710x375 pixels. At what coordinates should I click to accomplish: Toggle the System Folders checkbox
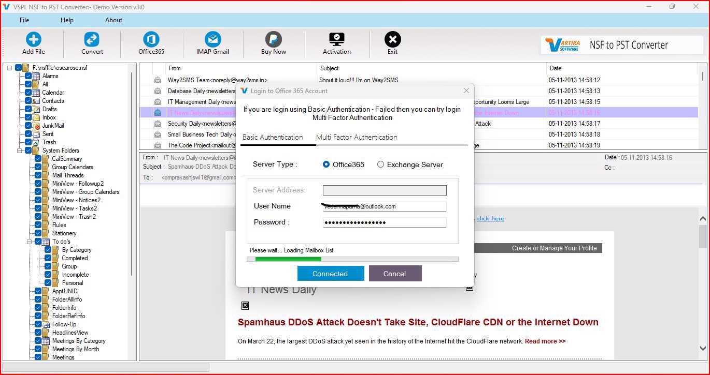click(x=28, y=151)
